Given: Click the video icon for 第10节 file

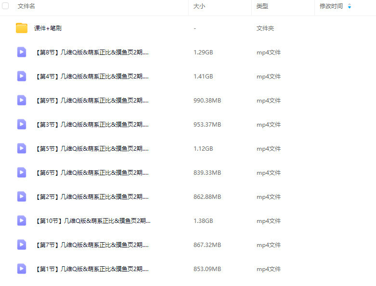Looking at the screenshot, I should (x=22, y=221).
